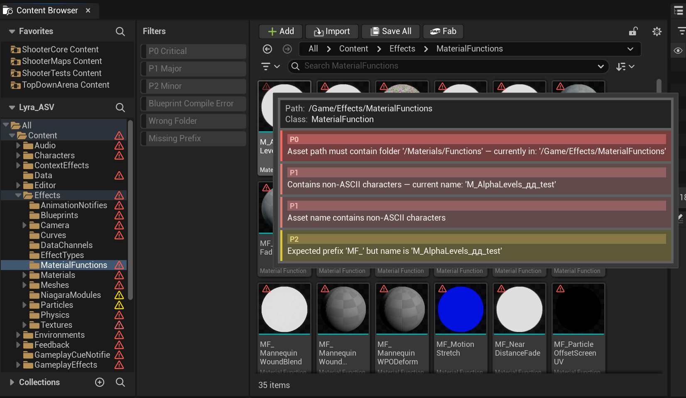Select the MF_MotionStretch blue thumbnail
This screenshot has width=686, height=398.
point(460,309)
